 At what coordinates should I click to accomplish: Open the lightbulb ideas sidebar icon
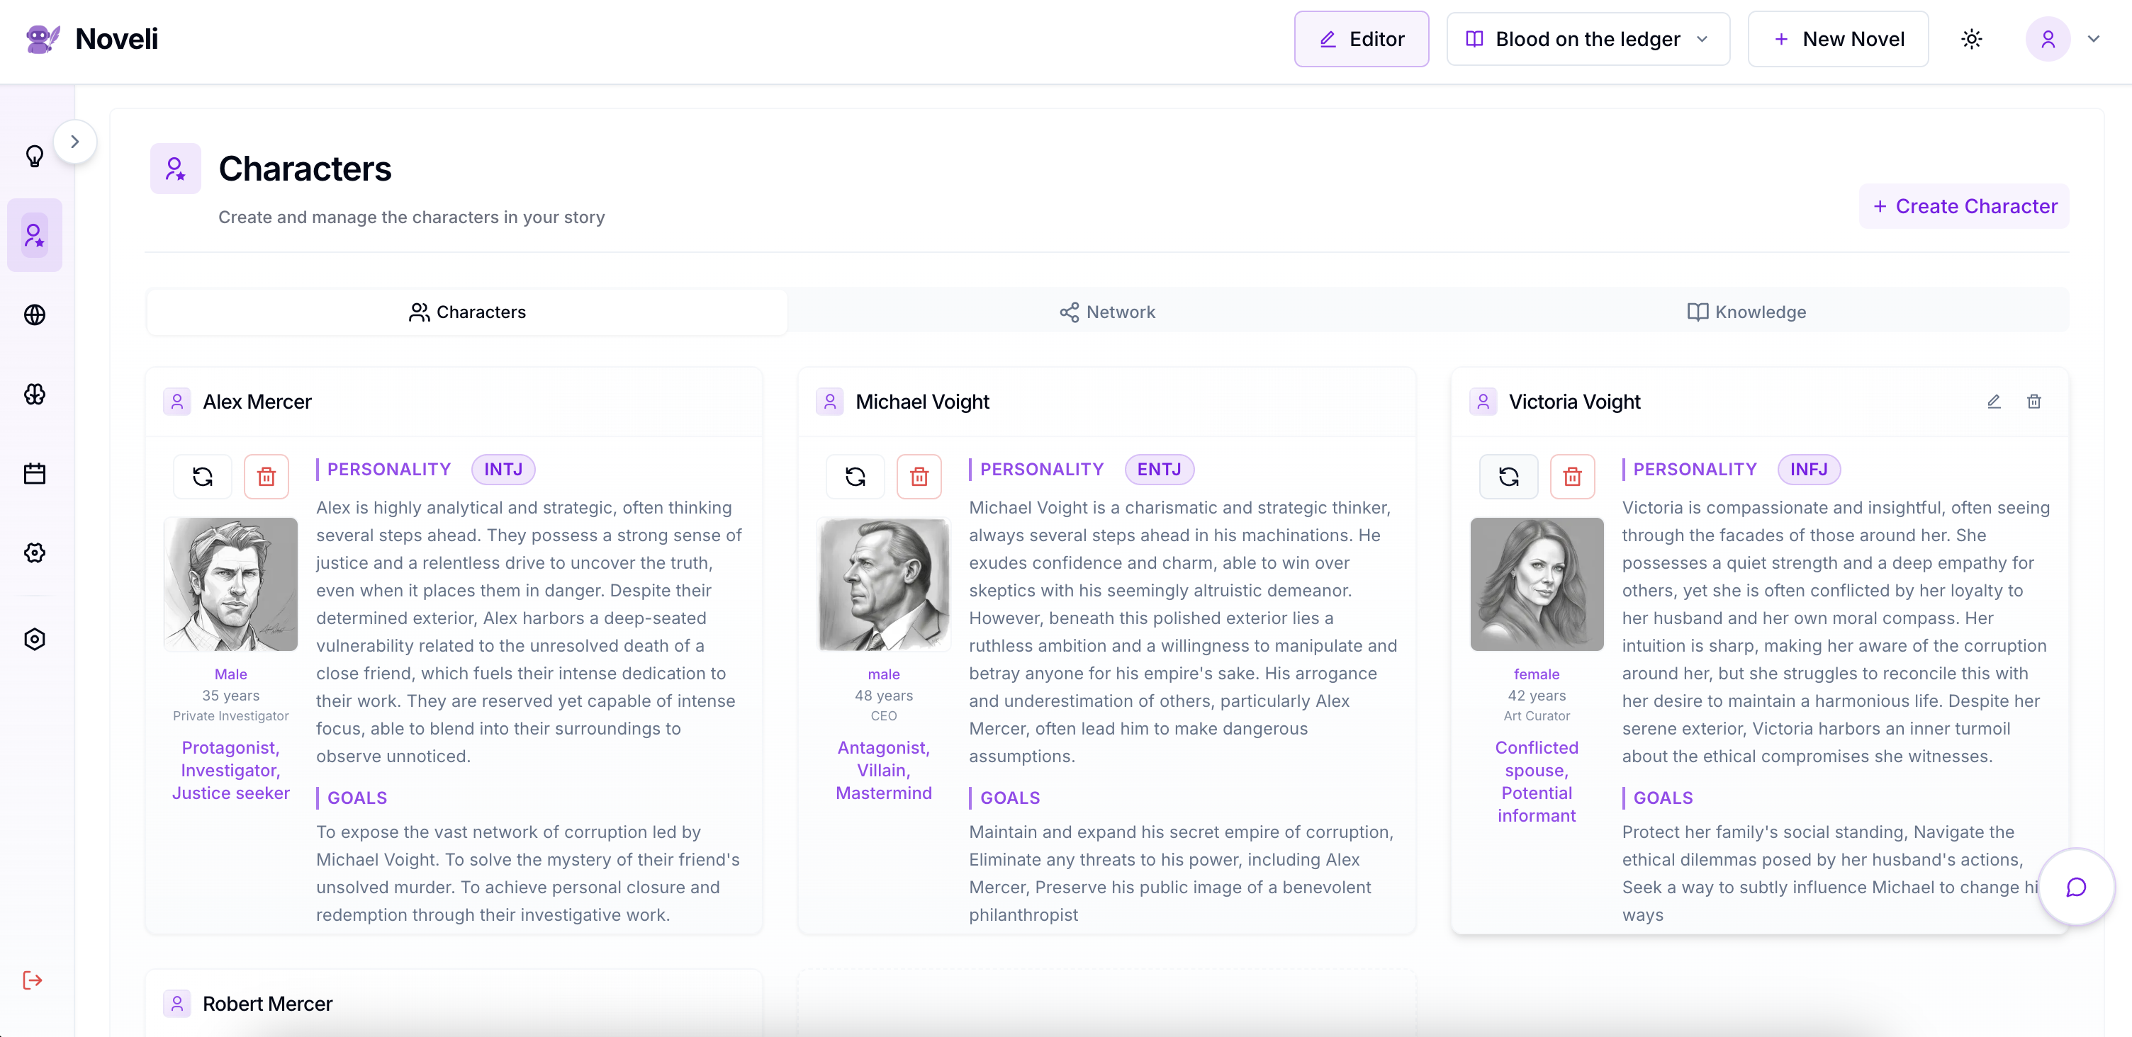point(35,155)
